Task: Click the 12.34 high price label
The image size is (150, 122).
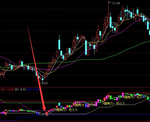Action: [x=116, y=3]
